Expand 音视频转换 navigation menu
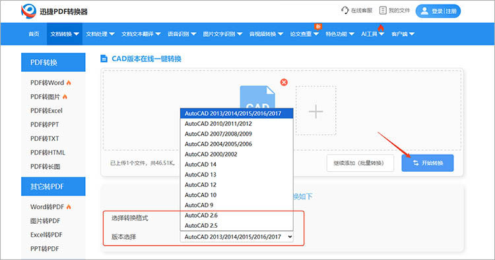This screenshot has height=260, width=495. tap(266, 34)
